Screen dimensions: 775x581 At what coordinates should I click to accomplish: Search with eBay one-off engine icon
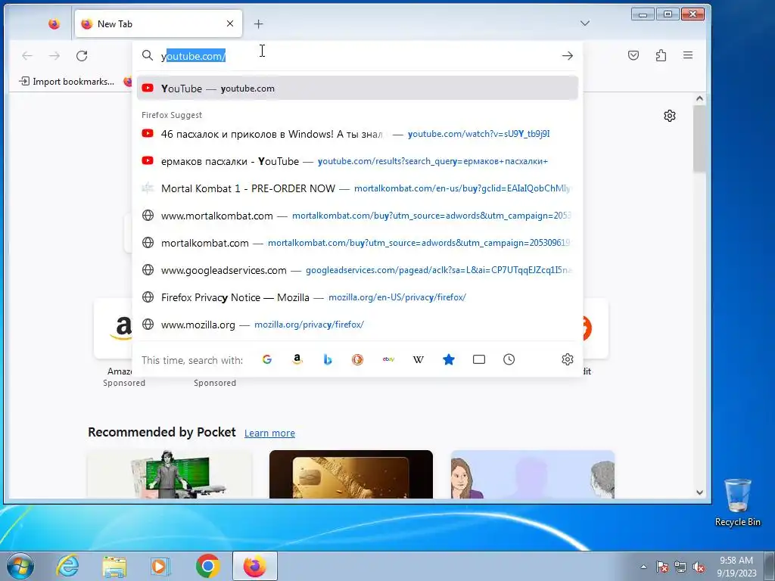[x=388, y=359]
